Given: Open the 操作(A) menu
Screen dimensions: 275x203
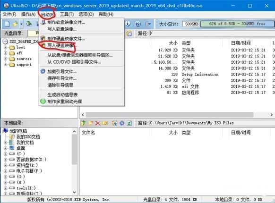Looking at the screenshot, I should click(x=28, y=14).
